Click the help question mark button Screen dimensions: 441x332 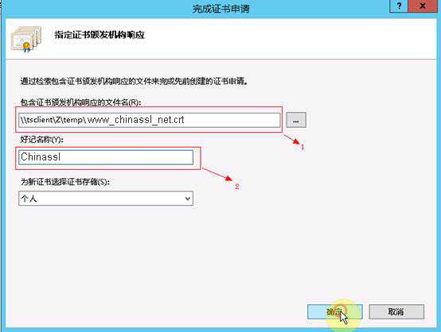[399, 6]
